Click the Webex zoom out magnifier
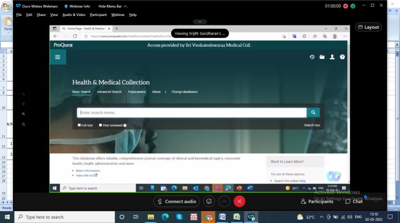The image size is (400, 223). (x=23, y=125)
